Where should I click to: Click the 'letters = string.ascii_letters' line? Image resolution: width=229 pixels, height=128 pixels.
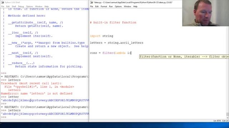pyautogui.click(x=117, y=43)
